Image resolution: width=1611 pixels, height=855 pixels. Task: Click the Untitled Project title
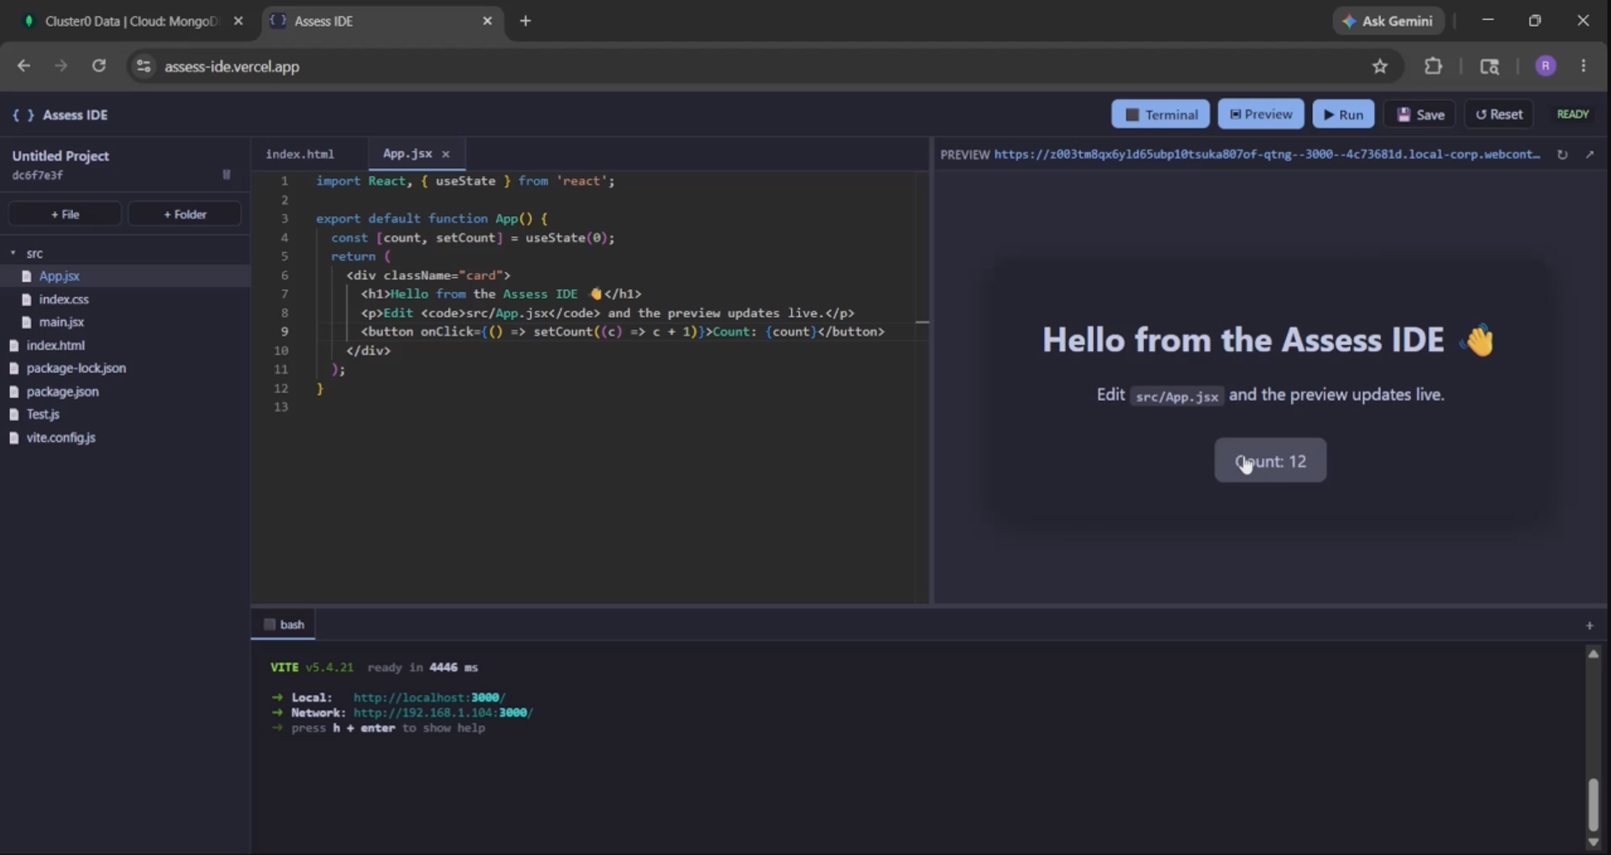click(60, 156)
